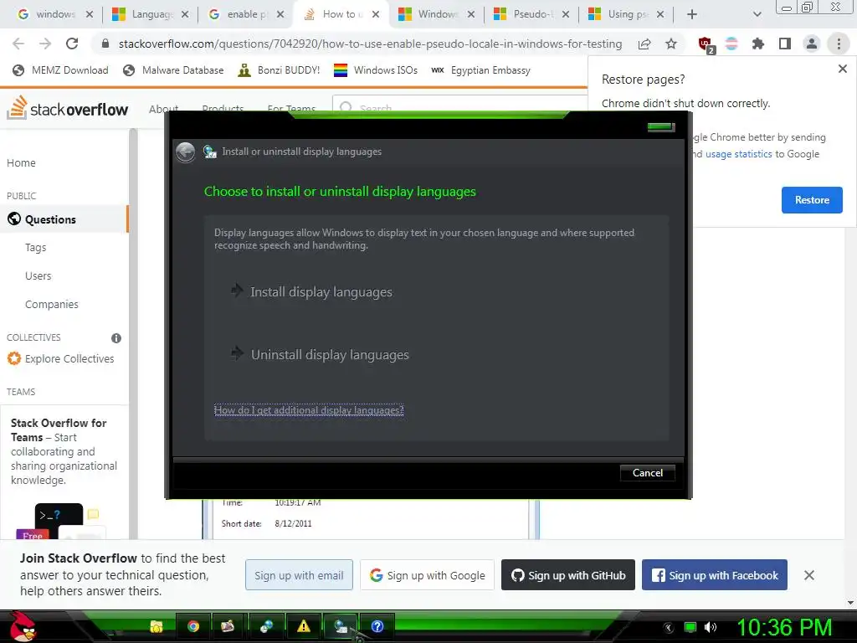Show hidden tray icons arrow
This screenshot has width=857, height=643.
point(669,628)
